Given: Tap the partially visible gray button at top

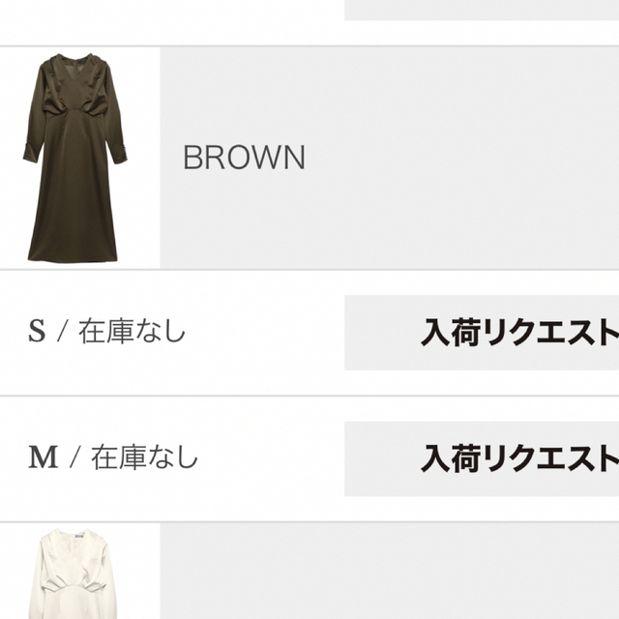Looking at the screenshot, I should click(x=482, y=10).
